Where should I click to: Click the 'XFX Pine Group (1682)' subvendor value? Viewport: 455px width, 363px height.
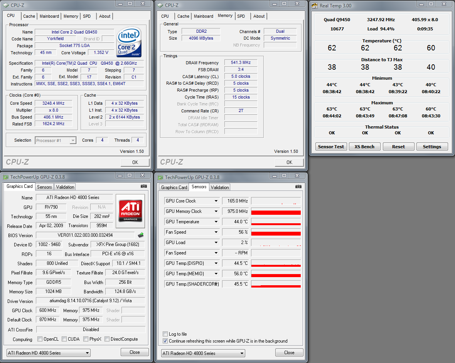tap(118, 244)
